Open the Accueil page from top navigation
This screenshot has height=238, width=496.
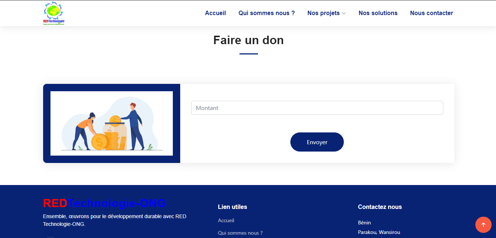215,13
